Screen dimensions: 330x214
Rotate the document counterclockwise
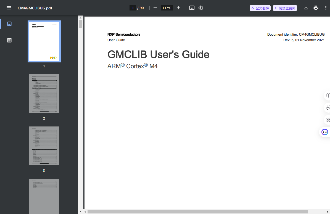tap(200, 8)
